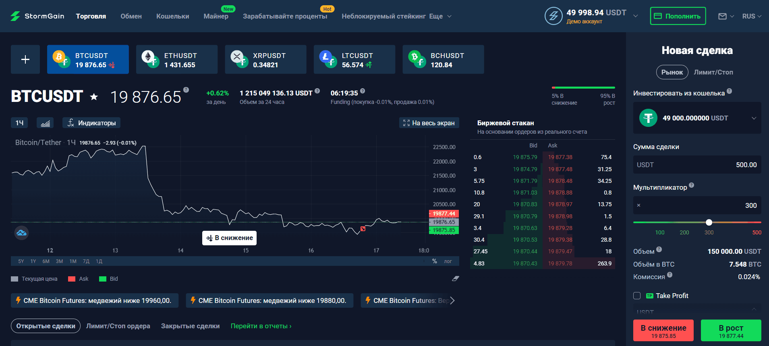Screen dimensions: 769x346
Task: Select Открытые сделки tab
Action: pos(46,326)
